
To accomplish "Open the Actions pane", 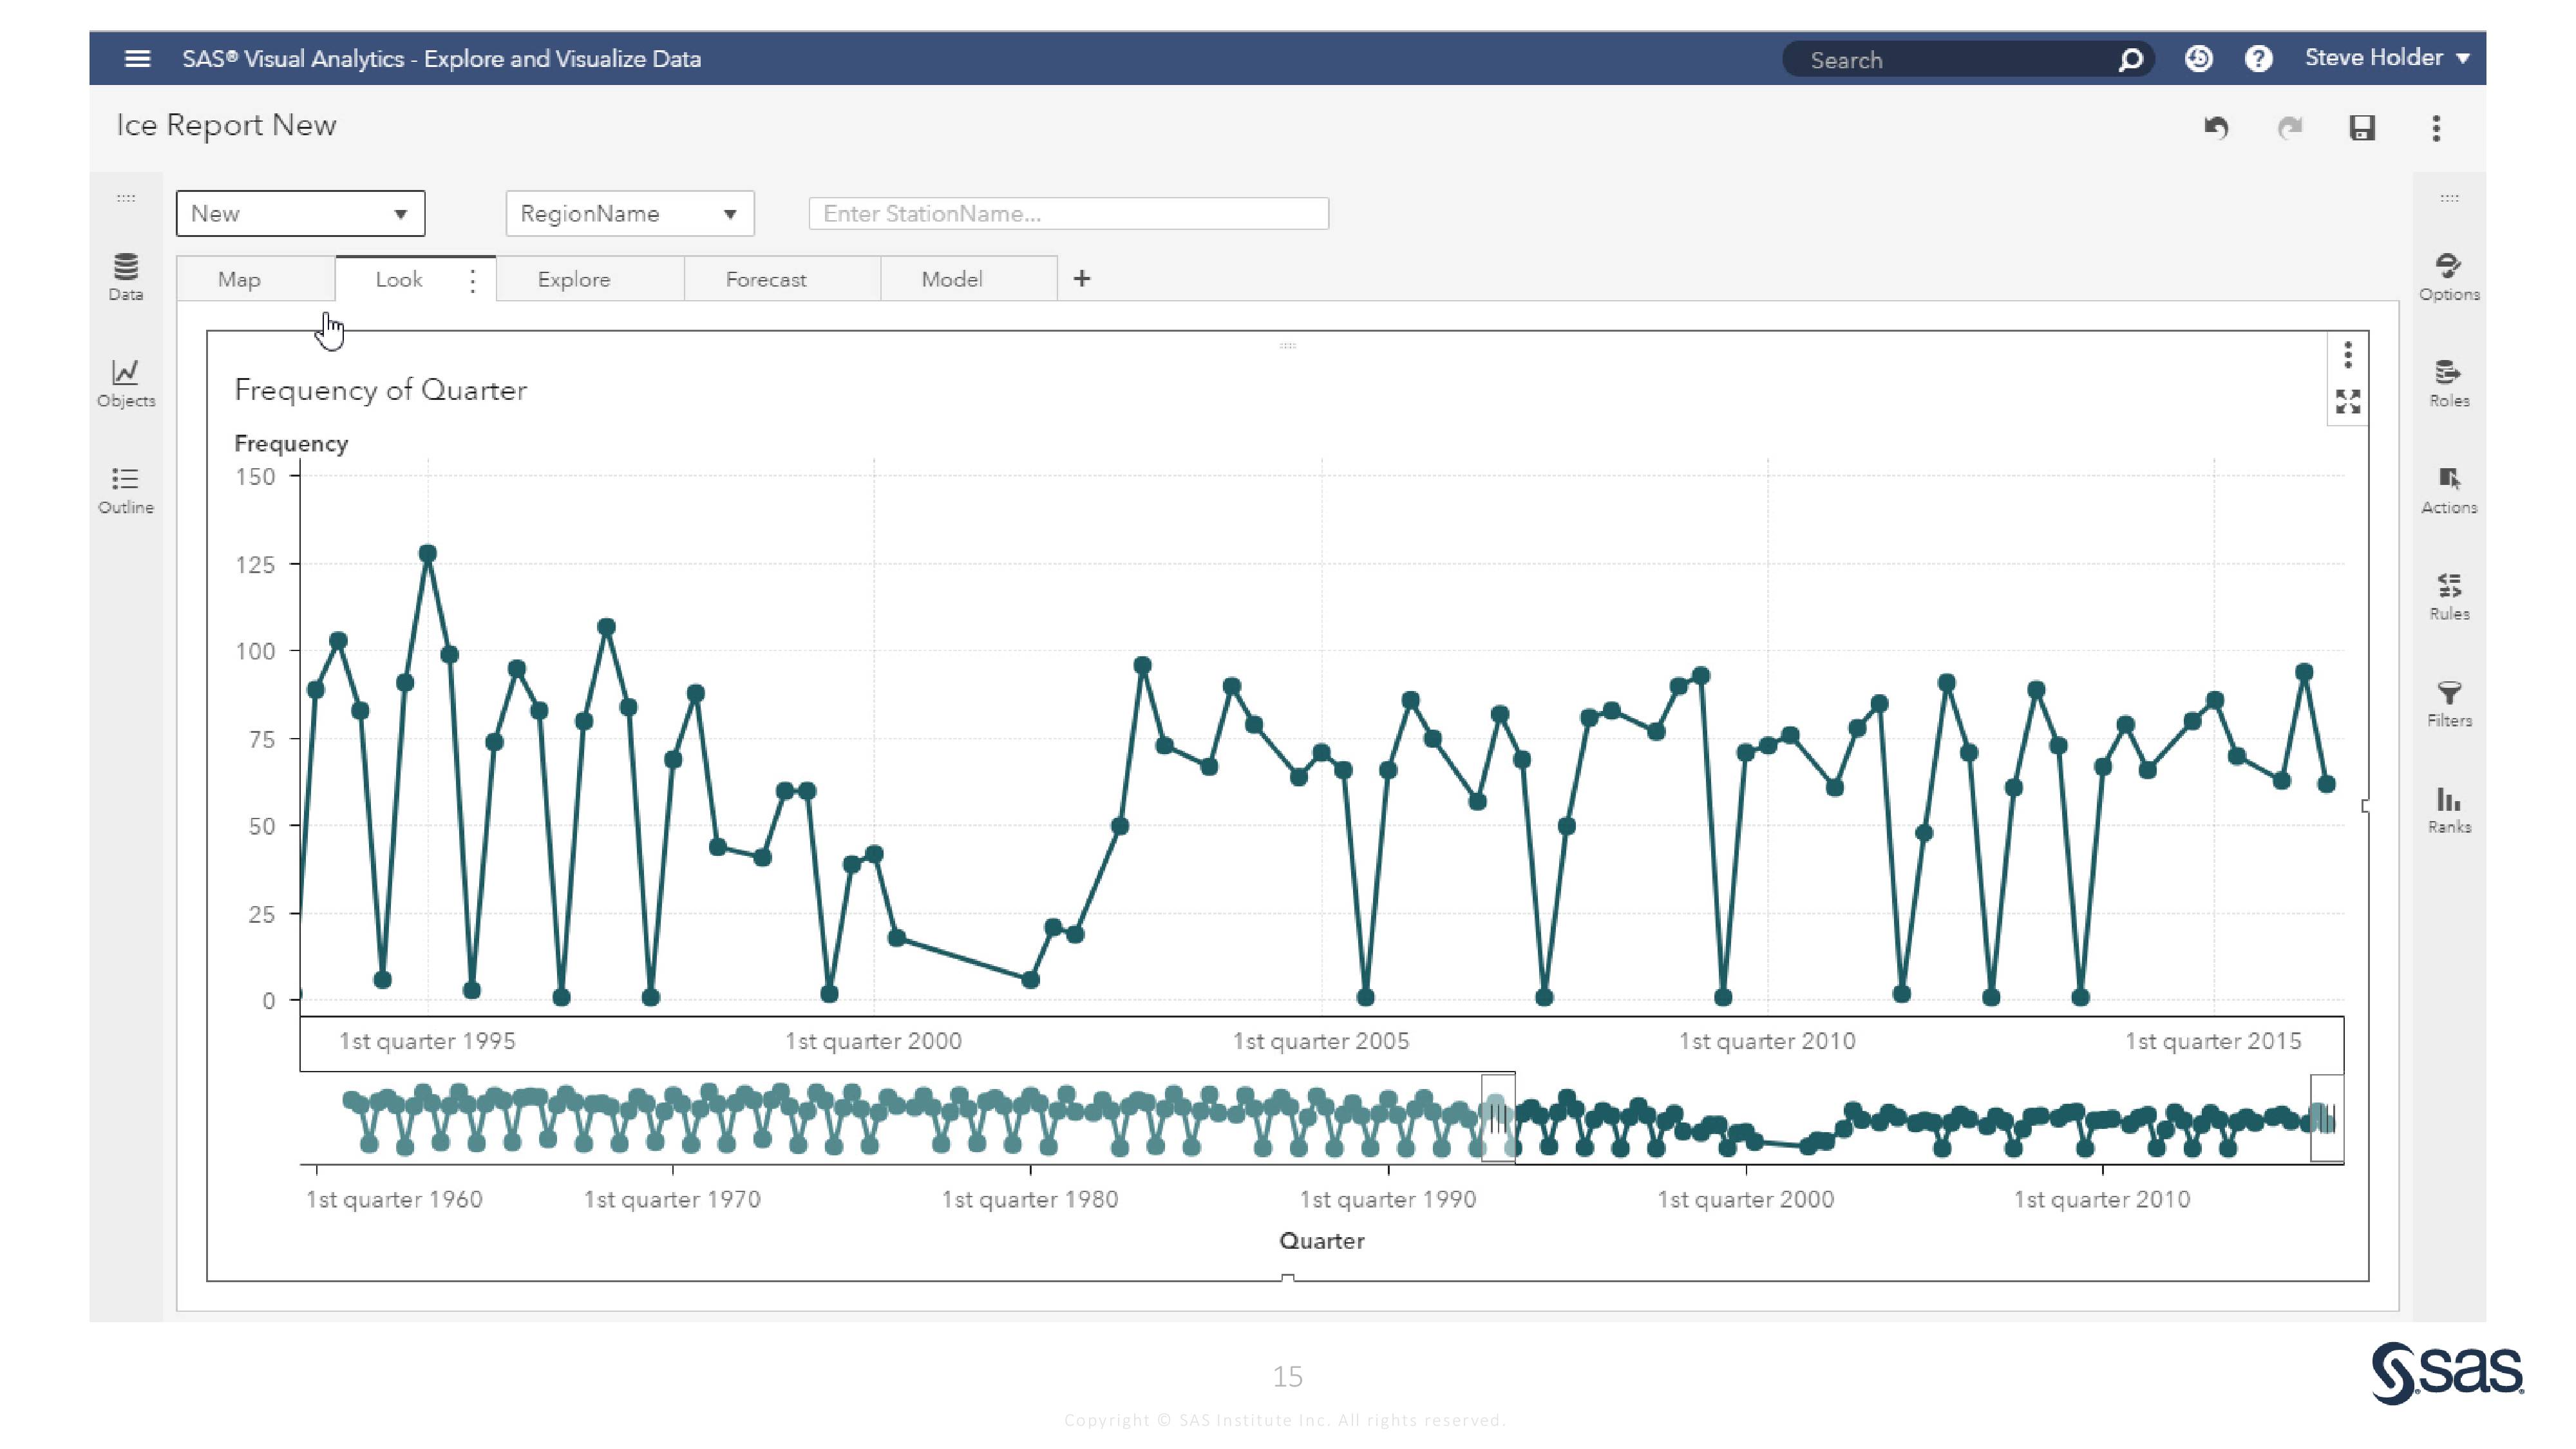I will point(2449,491).
